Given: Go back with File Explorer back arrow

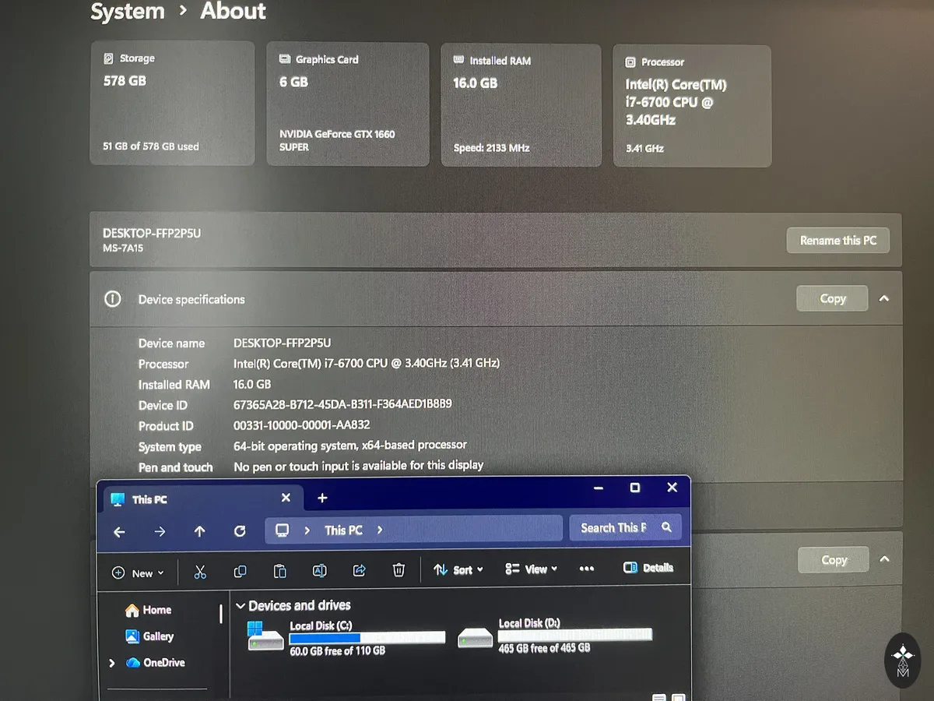Looking at the screenshot, I should [119, 532].
